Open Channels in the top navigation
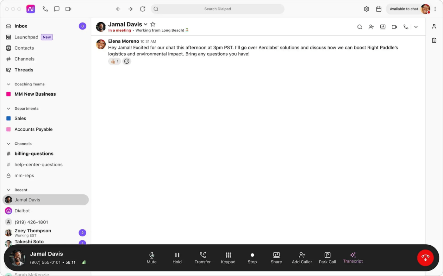This screenshot has height=276, width=443. pyautogui.click(x=46, y=59)
